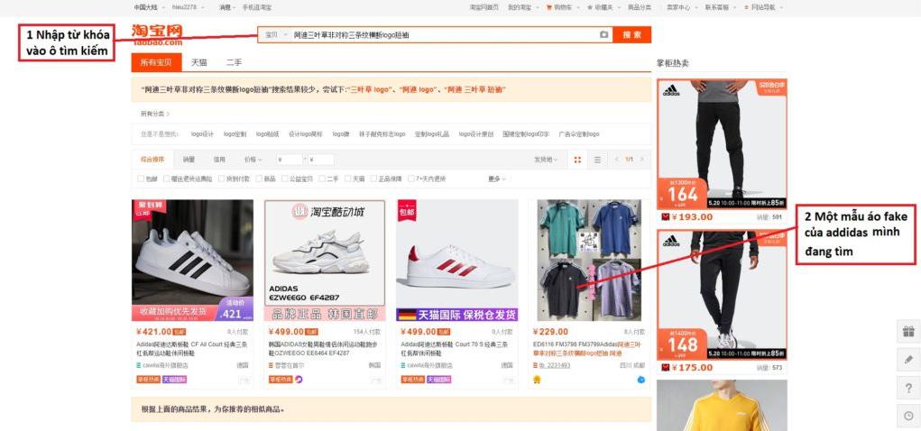Open the 我的淘宝 dropdown in top bar
The height and width of the screenshot is (431, 921).
tap(521, 7)
